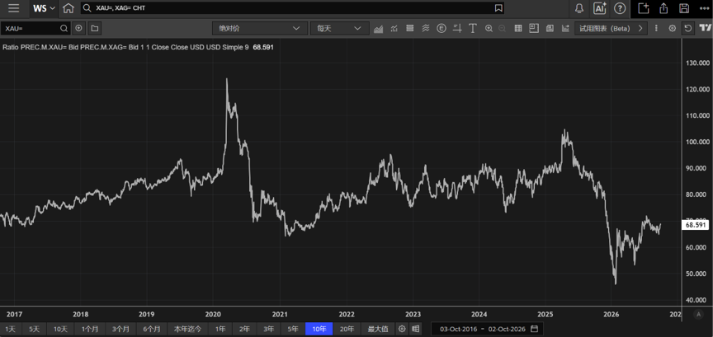Select the 3个月 time range

120,329
